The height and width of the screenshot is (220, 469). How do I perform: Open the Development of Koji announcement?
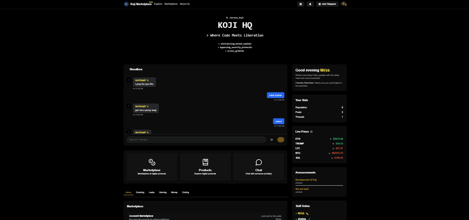click(306, 180)
